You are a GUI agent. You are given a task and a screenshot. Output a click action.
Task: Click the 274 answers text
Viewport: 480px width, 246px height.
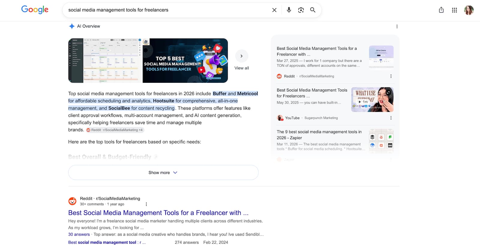click(187, 242)
